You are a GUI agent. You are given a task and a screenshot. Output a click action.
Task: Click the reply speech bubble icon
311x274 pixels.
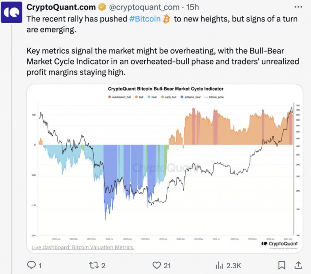32,265
